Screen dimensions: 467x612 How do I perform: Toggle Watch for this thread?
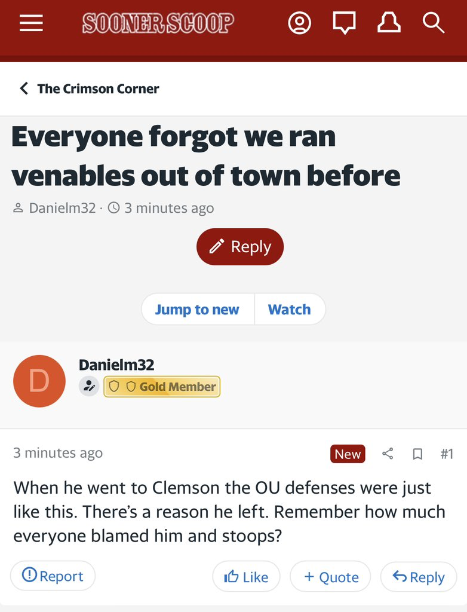(289, 310)
